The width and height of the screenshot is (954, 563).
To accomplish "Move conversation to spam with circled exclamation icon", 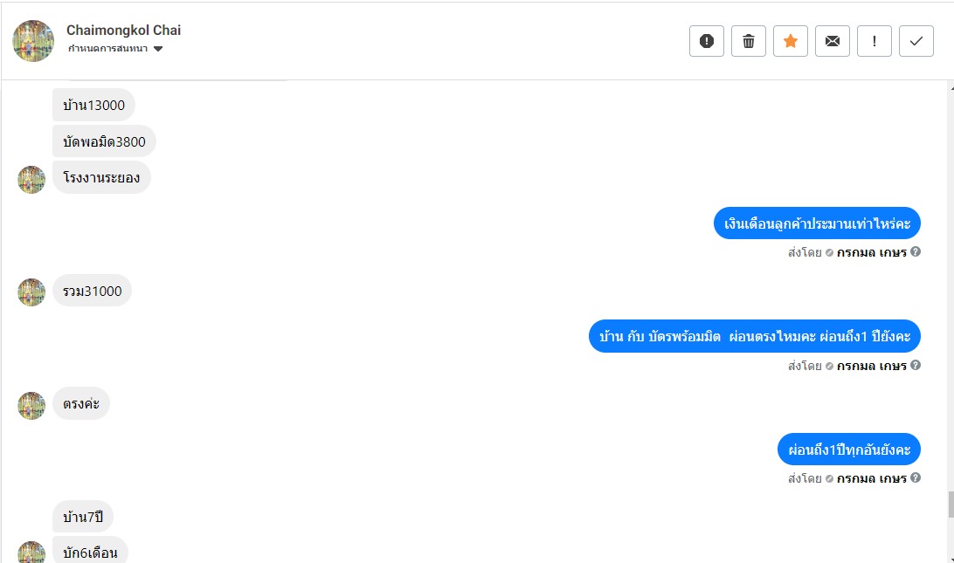I will 707,41.
